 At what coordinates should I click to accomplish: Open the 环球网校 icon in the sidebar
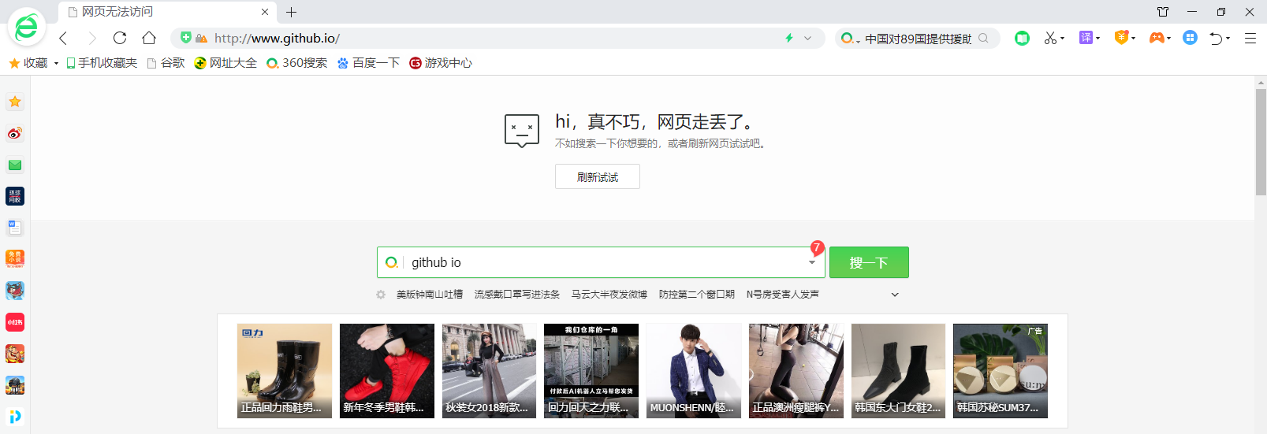(15, 196)
